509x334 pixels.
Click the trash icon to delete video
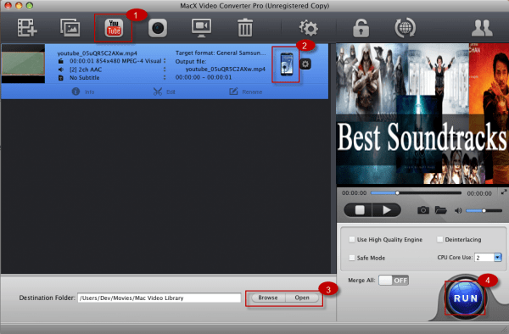[245, 28]
